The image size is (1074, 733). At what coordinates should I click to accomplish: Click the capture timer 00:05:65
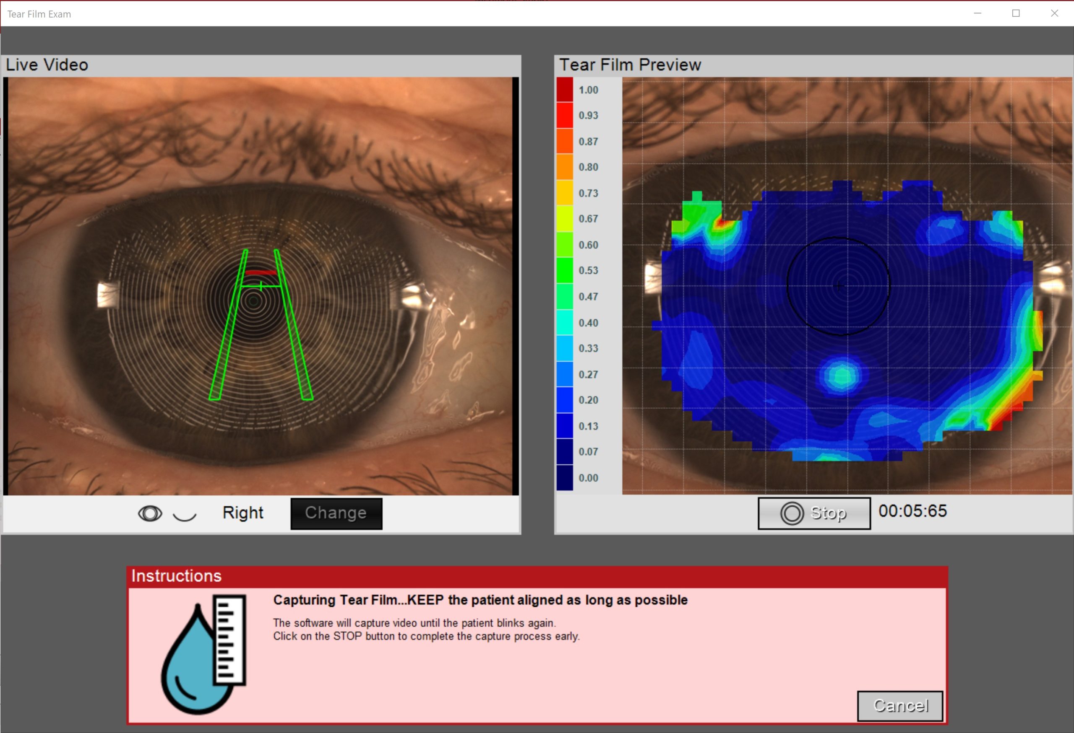point(912,511)
